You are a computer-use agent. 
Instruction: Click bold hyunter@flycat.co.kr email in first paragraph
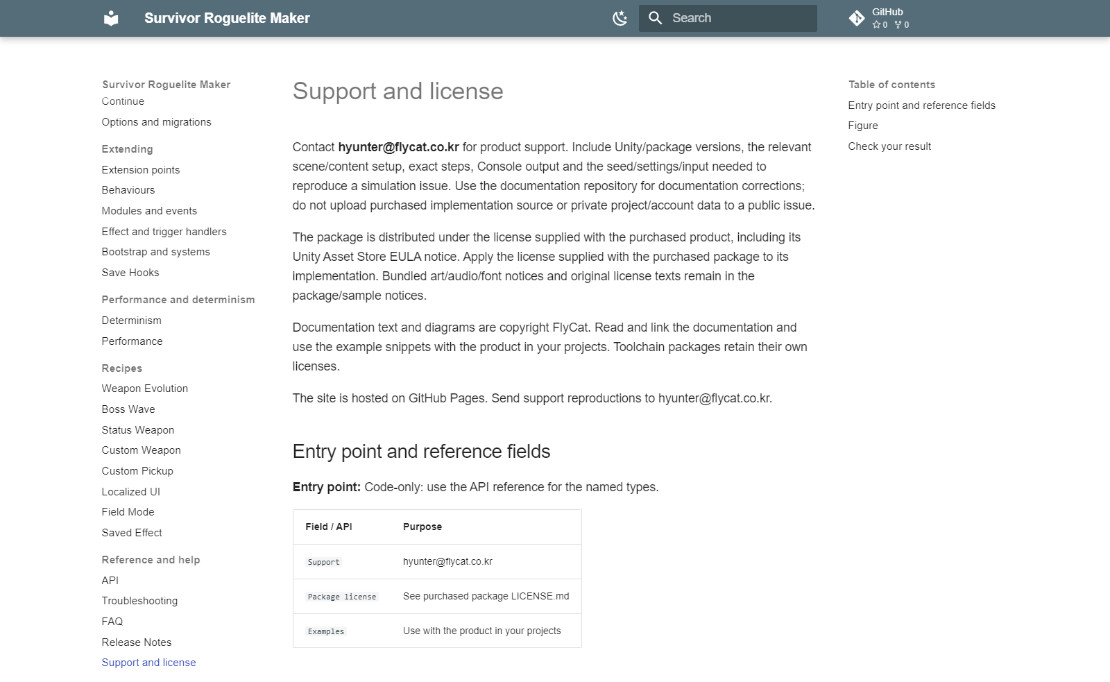pyautogui.click(x=398, y=147)
